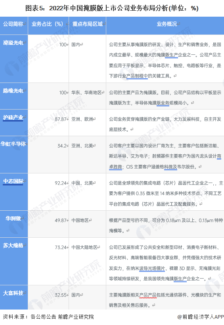
Task: Select the 92.24 business share value
Action: (x=60, y=183)
